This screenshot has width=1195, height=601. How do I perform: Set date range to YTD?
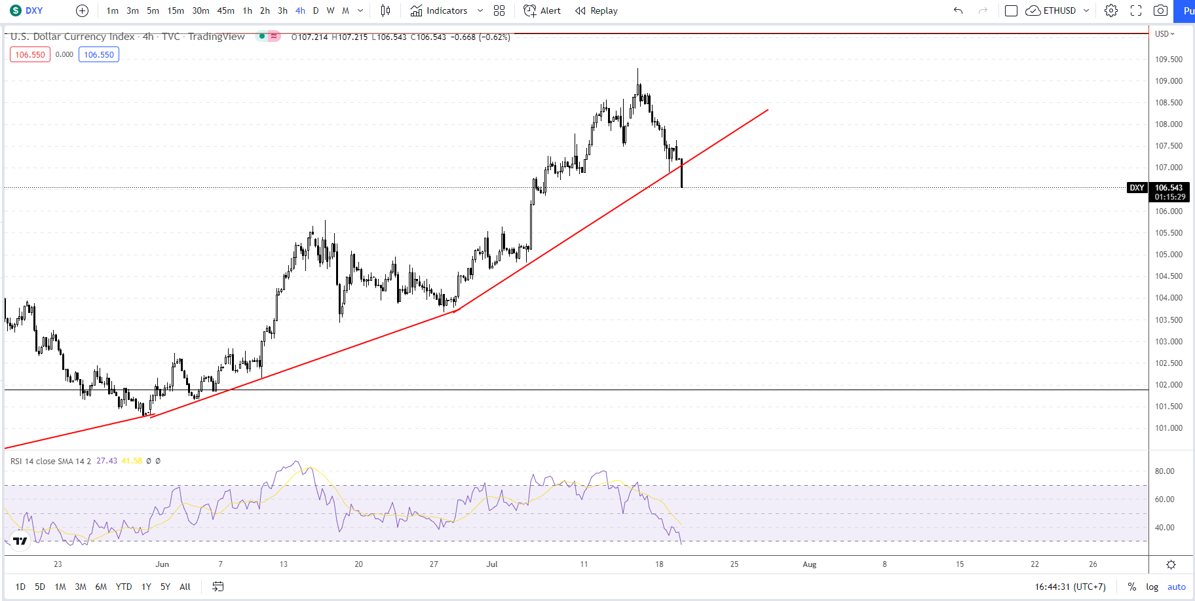click(x=124, y=587)
